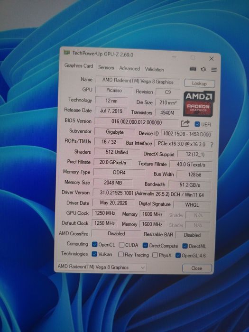Click the Bus Interface field PCIe x16 3.0
This screenshot has width=249, height=332.
(182, 144)
